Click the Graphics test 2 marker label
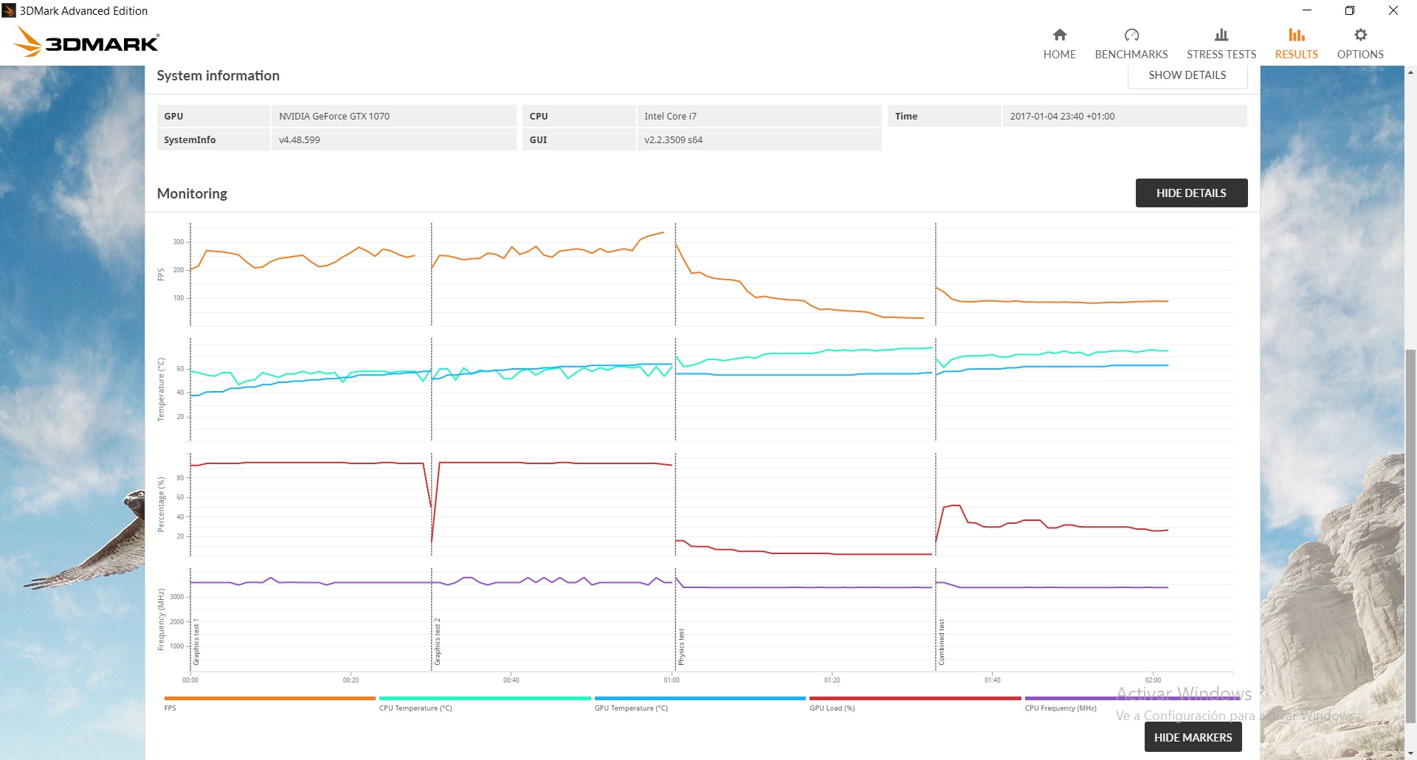This screenshot has height=760, width=1417. coord(437,642)
